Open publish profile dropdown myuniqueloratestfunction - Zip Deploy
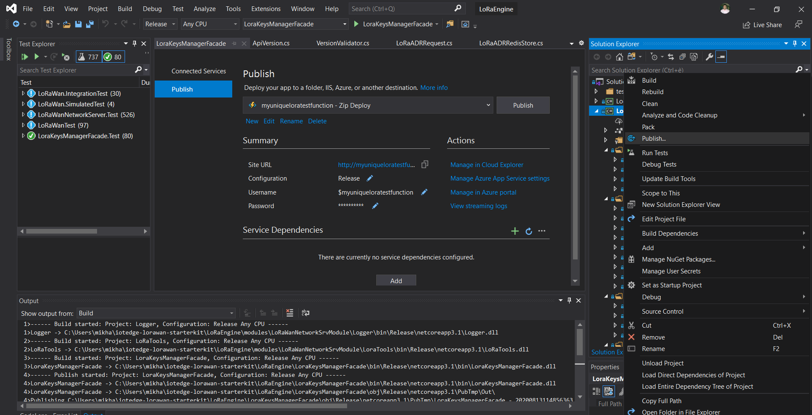This screenshot has width=812, height=415. click(x=368, y=105)
